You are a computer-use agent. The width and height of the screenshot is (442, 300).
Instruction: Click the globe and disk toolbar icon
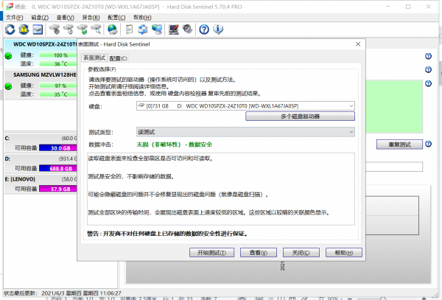(x=113, y=29)
